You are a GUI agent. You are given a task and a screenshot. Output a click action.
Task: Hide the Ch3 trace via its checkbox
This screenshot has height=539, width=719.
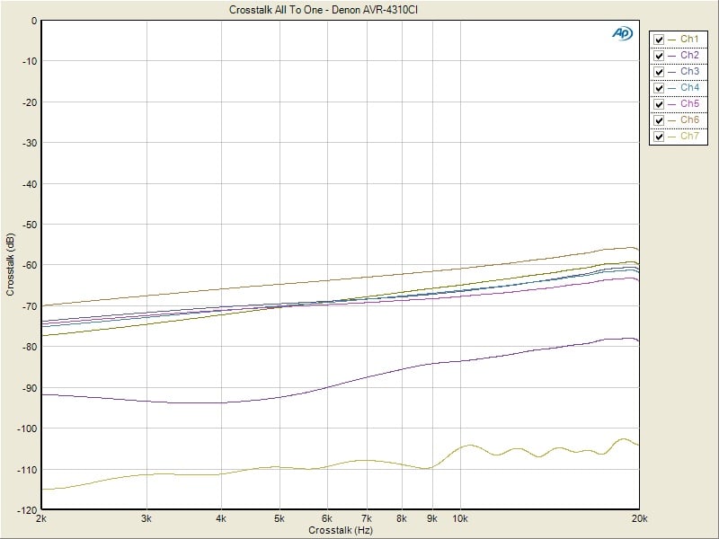[659, 72]
